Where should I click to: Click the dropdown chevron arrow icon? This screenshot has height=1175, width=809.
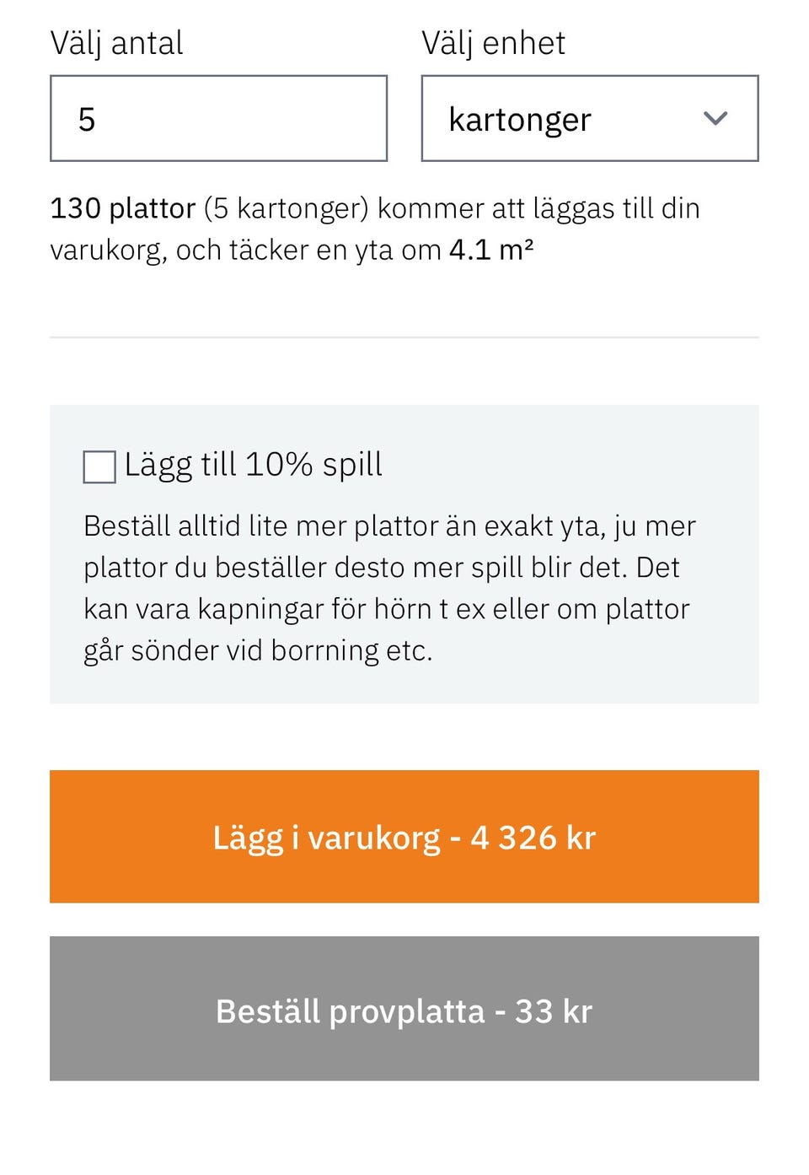tap(715, 119)
